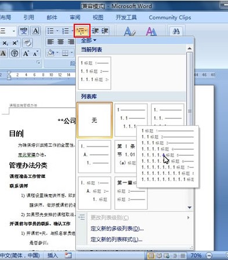Image resolution: width=228 pixels, height=260 pixels.
Task: Switch to the 视图 tab
Action: [98, 17]
